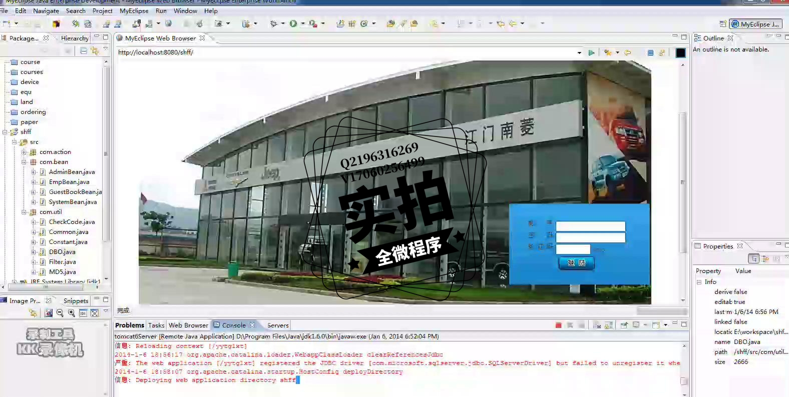The width and height of the screenshot is (789, 397).
Task: Click the debug bug icon in main toolbar
Action: pos(273,23)
